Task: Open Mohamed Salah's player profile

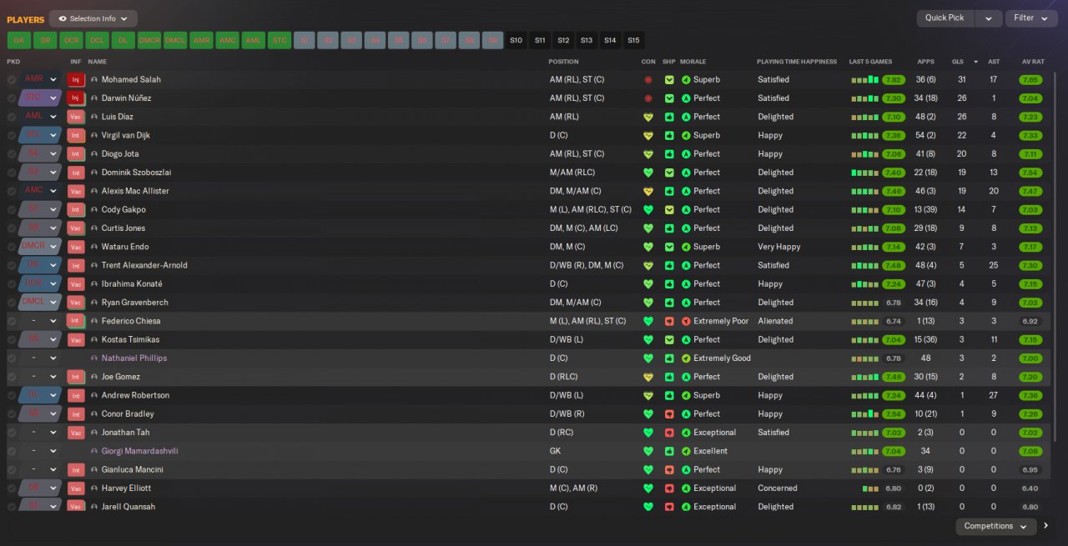Action: point(131,80)
